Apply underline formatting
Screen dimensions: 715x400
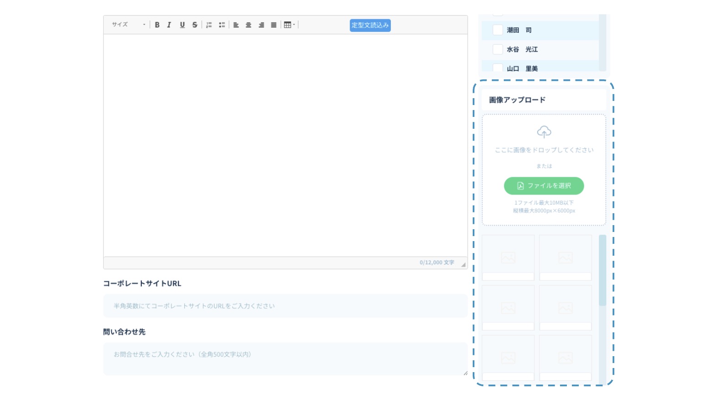click(x=182, y=25)
